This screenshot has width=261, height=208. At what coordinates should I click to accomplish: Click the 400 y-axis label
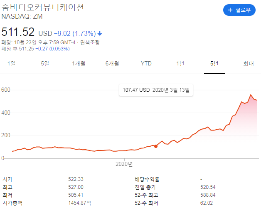(6, 113)
